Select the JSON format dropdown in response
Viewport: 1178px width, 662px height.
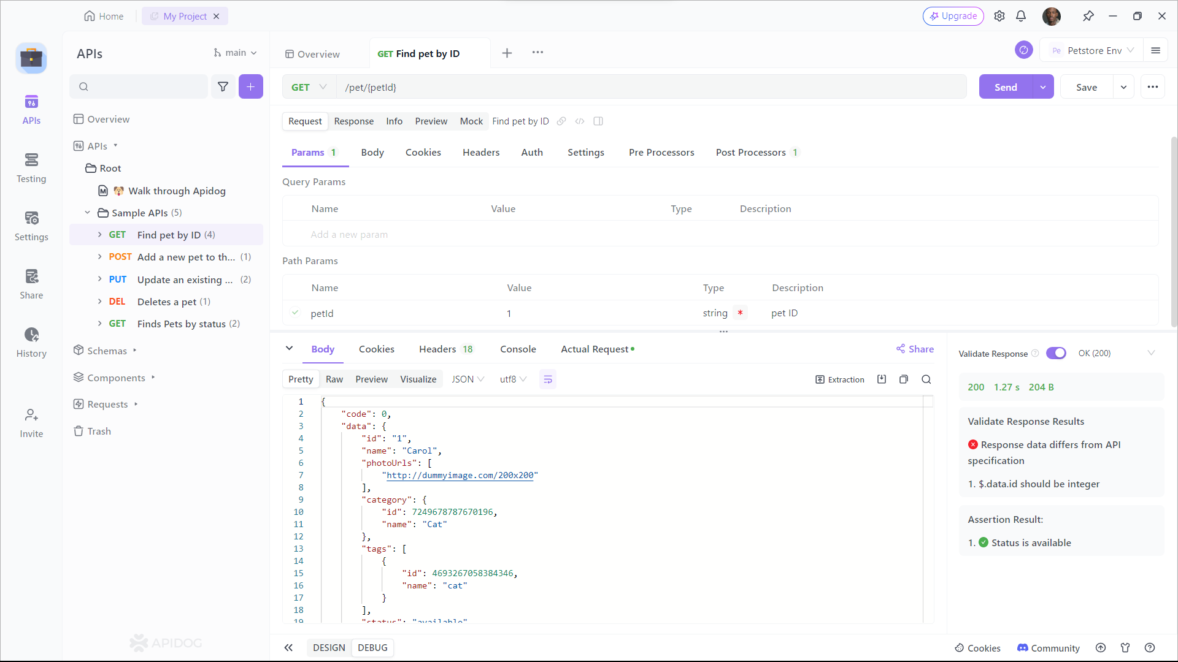[x=468, y=378]
